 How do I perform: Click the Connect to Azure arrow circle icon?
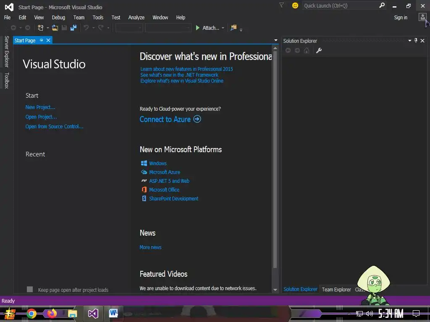[197, 119]
